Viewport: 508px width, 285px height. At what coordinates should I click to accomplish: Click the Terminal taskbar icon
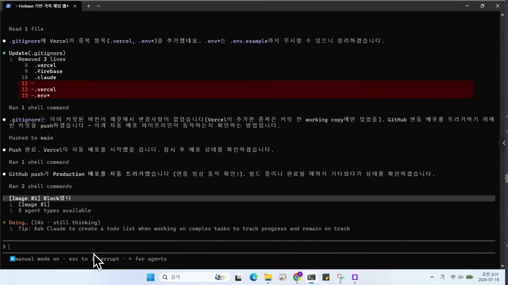[311, 277]
